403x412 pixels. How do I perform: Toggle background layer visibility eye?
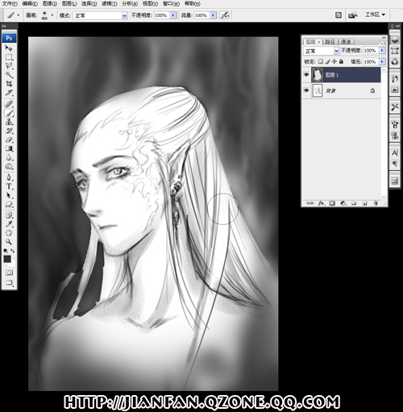pos(306,90)
